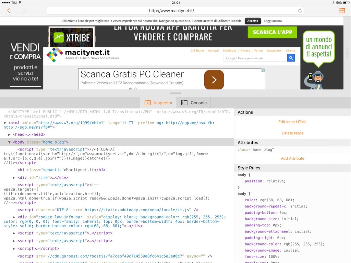
Task: Expand the head element node
Action: (x=9, y=134)
